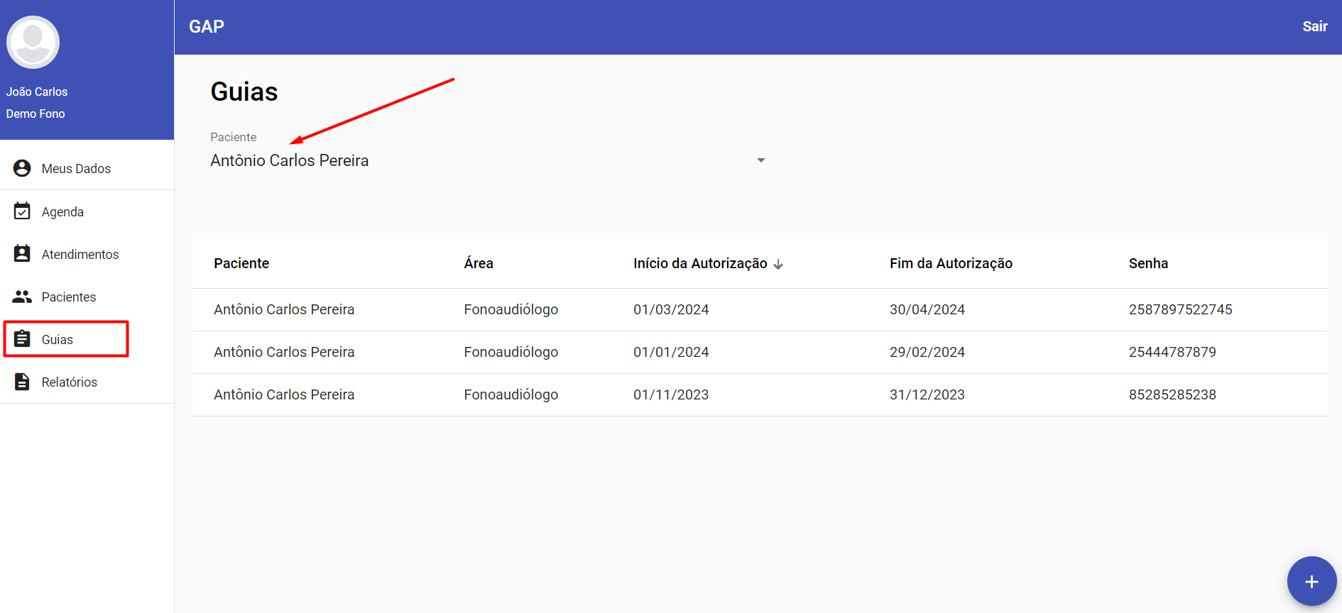1342x613 pixels.
Task: Click the user profile avatar icon
Action: [33, 43]
